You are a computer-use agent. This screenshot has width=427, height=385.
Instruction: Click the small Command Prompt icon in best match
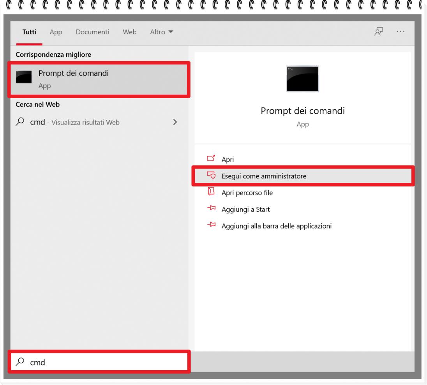[x=24, y=77]
